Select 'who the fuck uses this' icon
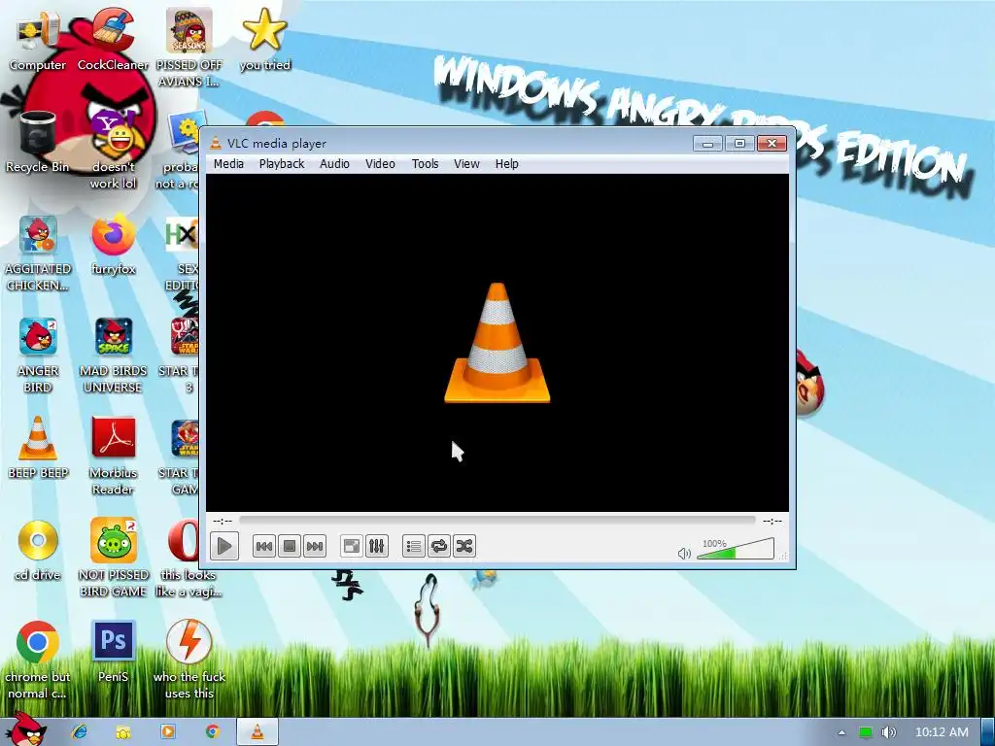This screenshot has width=995, height=746. click(189, 660)
